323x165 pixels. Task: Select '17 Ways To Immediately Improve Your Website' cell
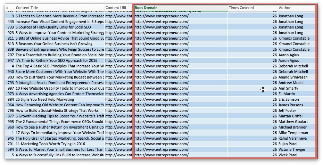coord(59,133)
